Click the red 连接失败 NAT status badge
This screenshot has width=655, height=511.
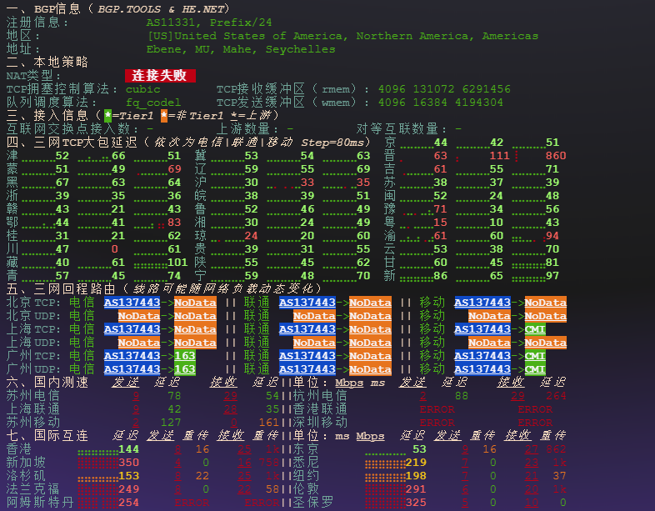pyautogui.click(x=160, y=76)
